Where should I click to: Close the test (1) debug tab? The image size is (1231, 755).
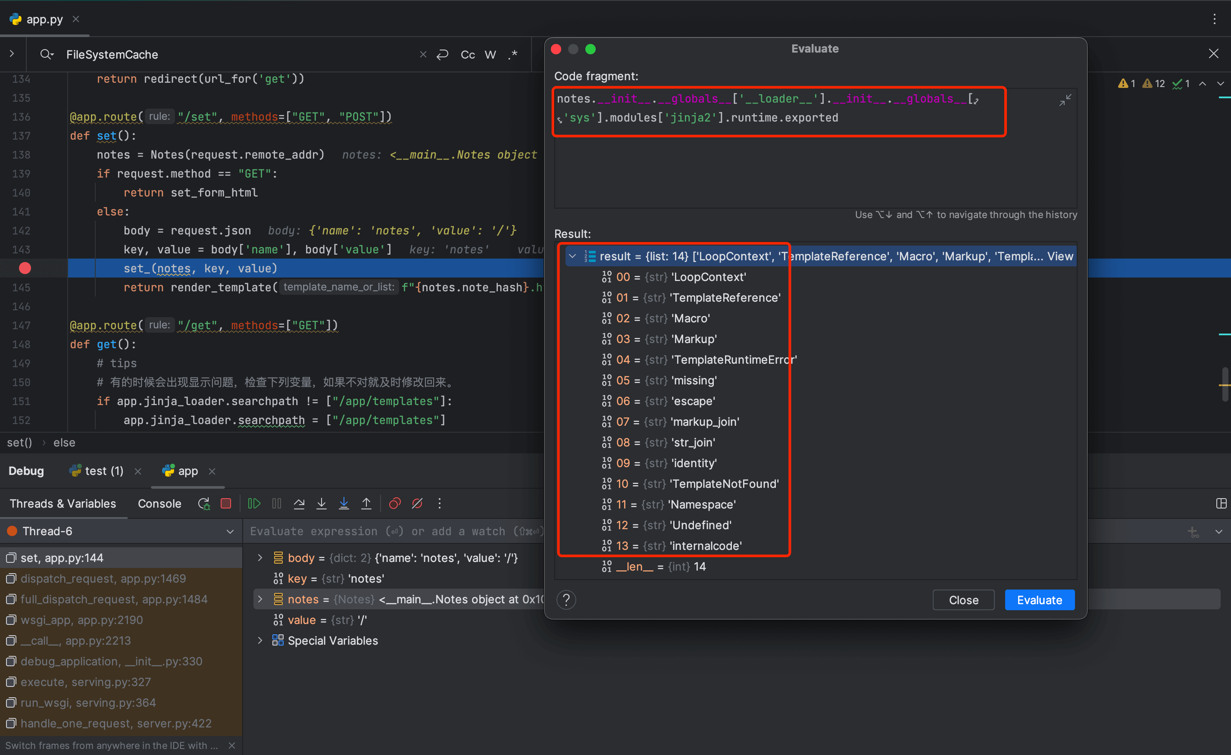pyautogui.click(x=138, y=471)
